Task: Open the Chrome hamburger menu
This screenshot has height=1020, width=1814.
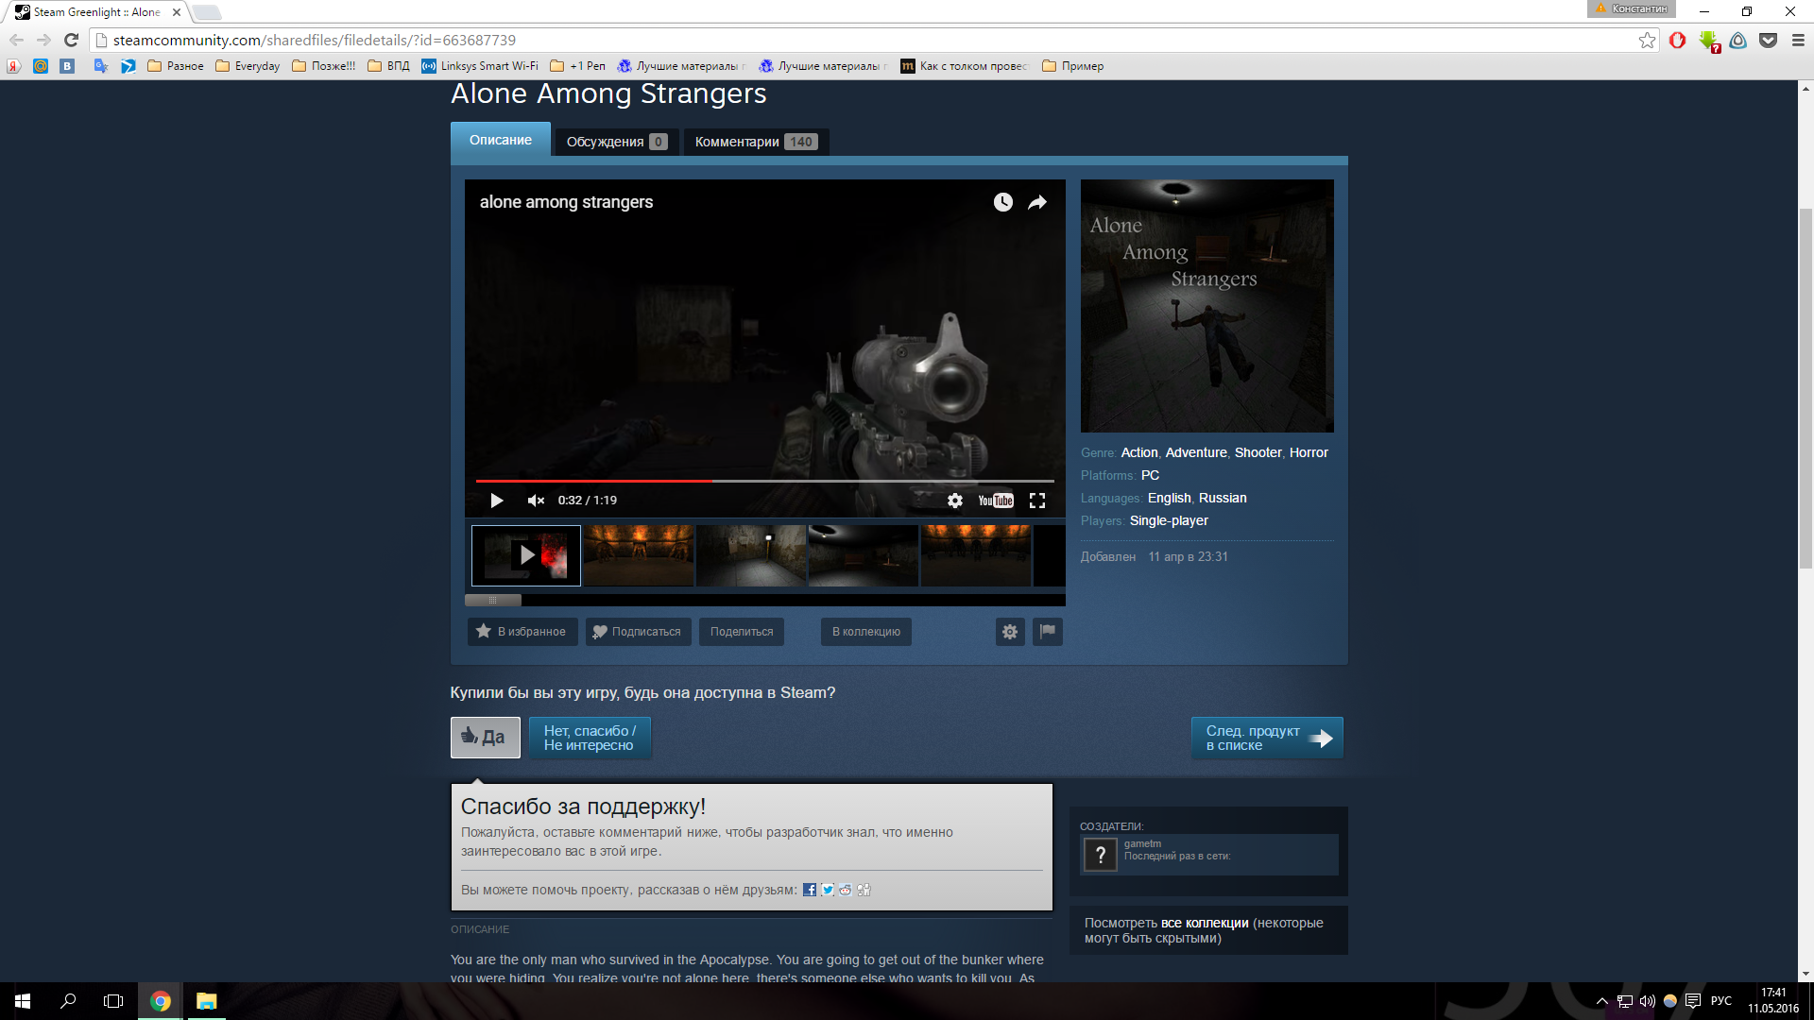Action: 1798,40
